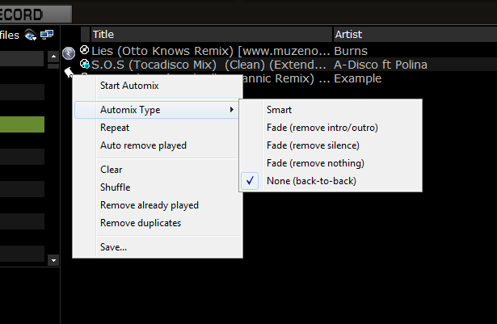Open Save... playlist option
This screenshot has width=497, height=324.
click(113, 247)
